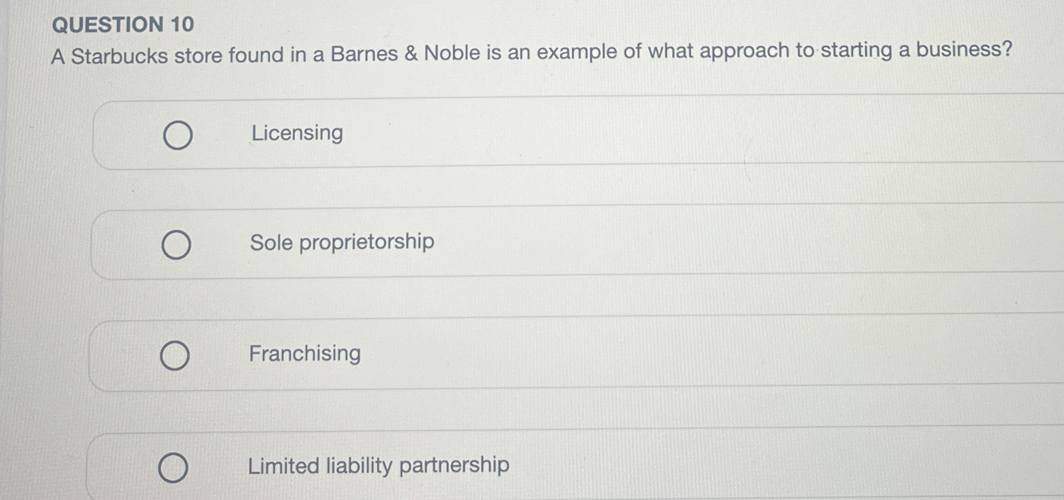Click the first answer option row

(x=495, y=133)
